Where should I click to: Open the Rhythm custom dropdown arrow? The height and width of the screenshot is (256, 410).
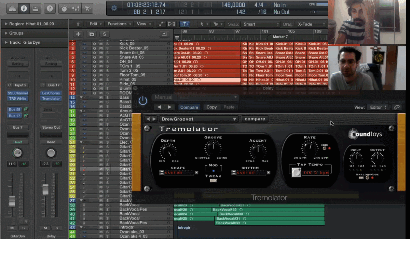click(x=269, y=173)
